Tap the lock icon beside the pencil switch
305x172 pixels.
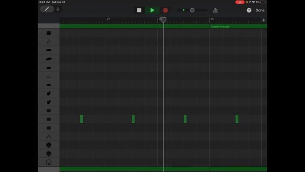pos(58,9)
